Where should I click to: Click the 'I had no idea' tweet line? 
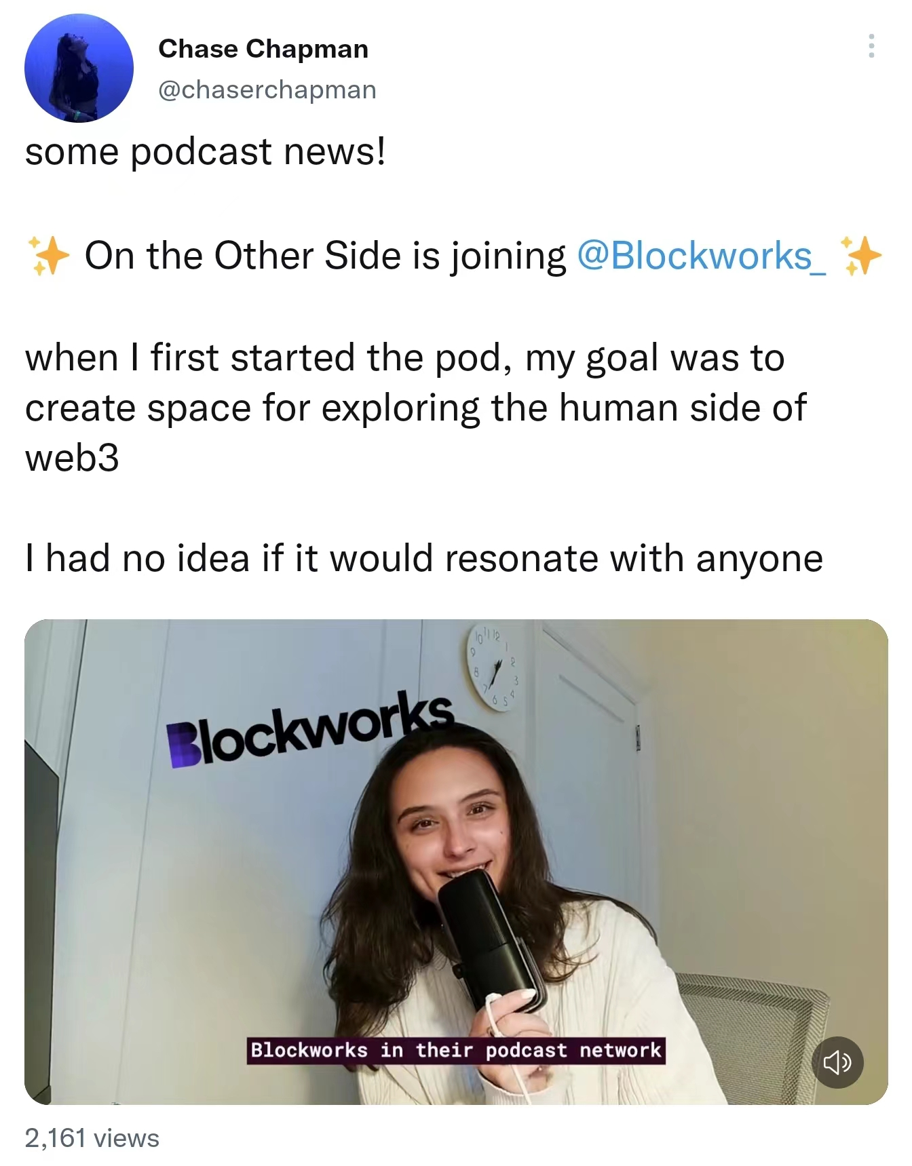click(424, 559)
